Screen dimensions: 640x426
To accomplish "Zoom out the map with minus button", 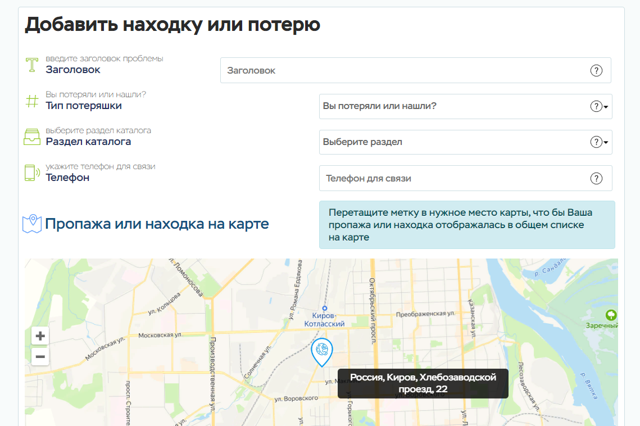I will tap(40, 356).
